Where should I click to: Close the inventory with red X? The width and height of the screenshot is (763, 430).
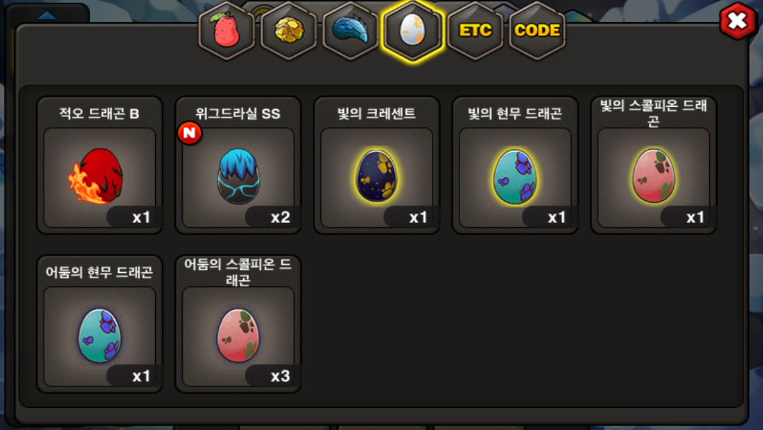coord(737,21)
